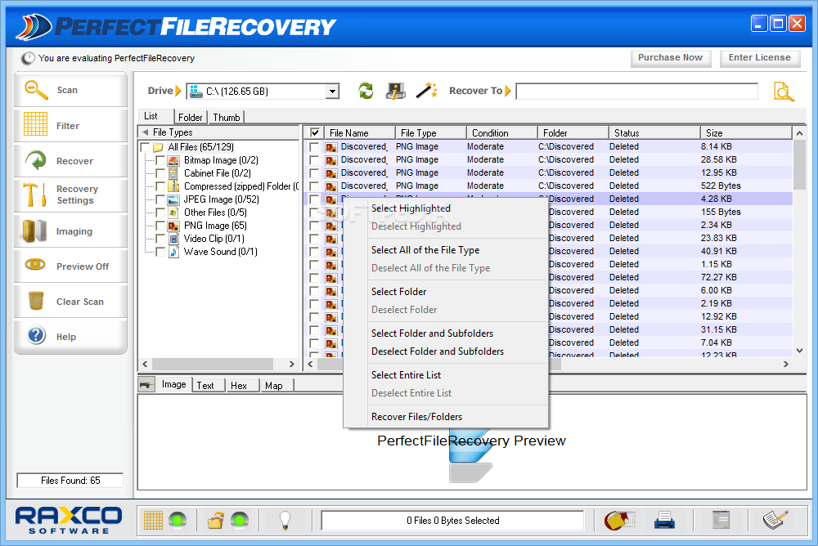Click Deselect Folder and Subfolders
Screen dimensions: 818x546
(437, 351)
